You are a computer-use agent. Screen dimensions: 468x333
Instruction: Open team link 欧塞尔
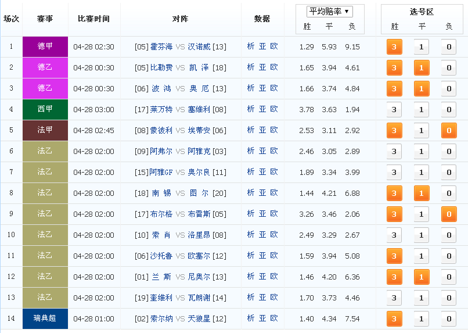pos(199,256)
